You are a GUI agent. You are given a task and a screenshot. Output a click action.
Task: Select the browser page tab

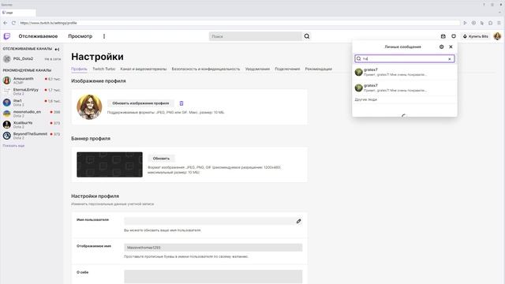(x=18, y=13)
